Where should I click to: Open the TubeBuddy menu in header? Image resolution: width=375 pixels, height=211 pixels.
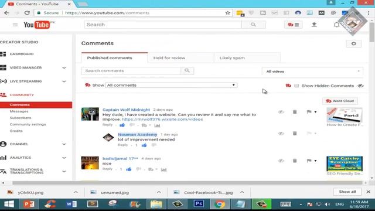pyautogui.click(x=293, y=25)
